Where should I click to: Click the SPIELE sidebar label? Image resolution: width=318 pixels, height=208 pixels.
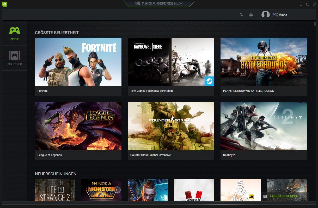(15, 39)
